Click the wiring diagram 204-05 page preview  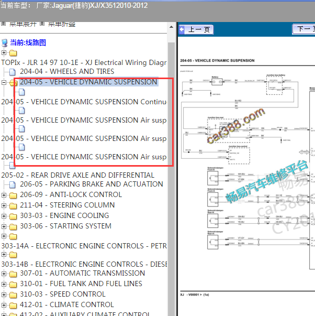pos(248,165)
